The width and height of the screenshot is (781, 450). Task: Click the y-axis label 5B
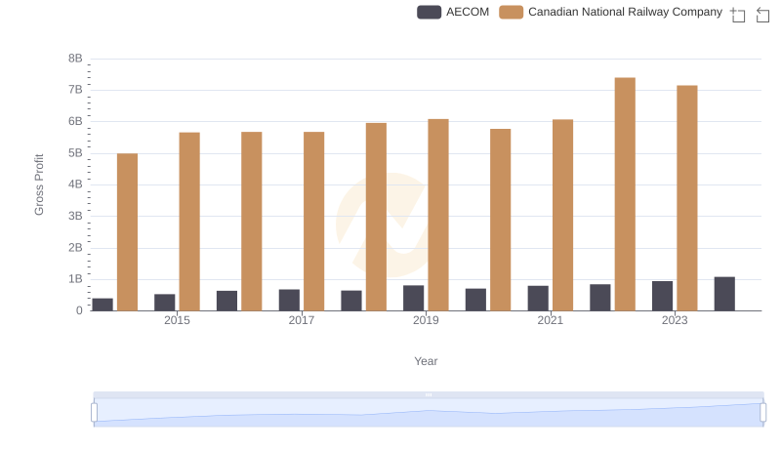[x=75, y=153]
